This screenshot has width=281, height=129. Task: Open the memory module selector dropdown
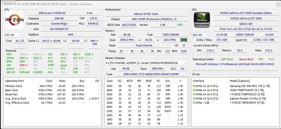[146, 63]
